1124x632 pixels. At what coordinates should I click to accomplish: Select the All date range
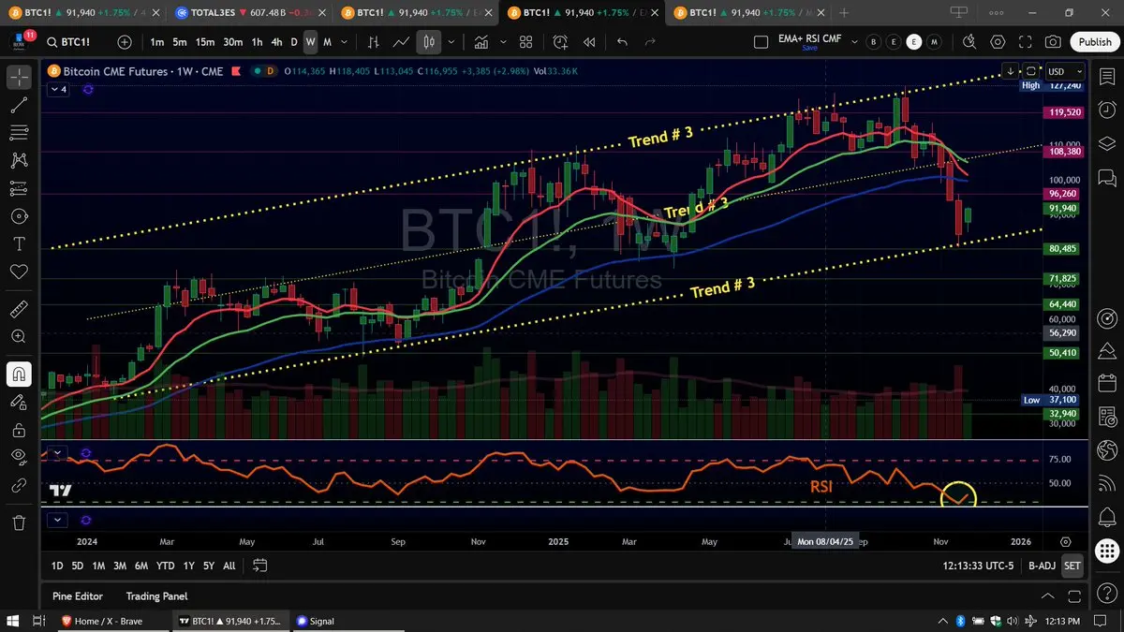click(229, 566)
